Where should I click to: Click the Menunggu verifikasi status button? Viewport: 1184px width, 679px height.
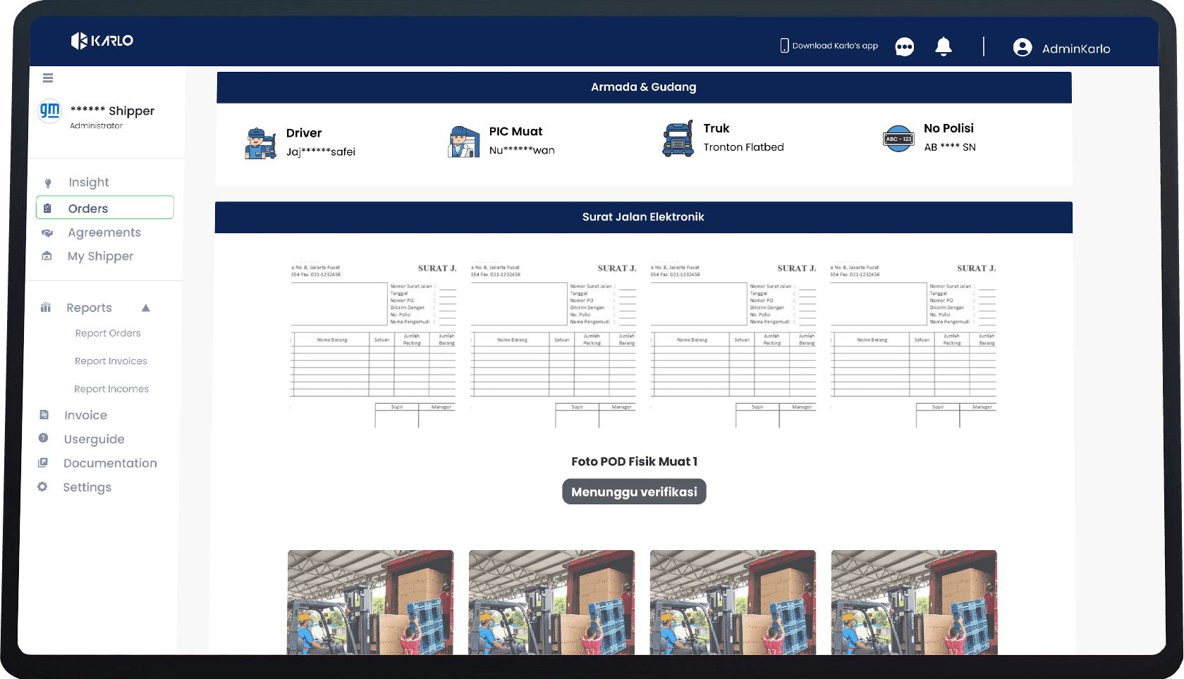point(634,492)
